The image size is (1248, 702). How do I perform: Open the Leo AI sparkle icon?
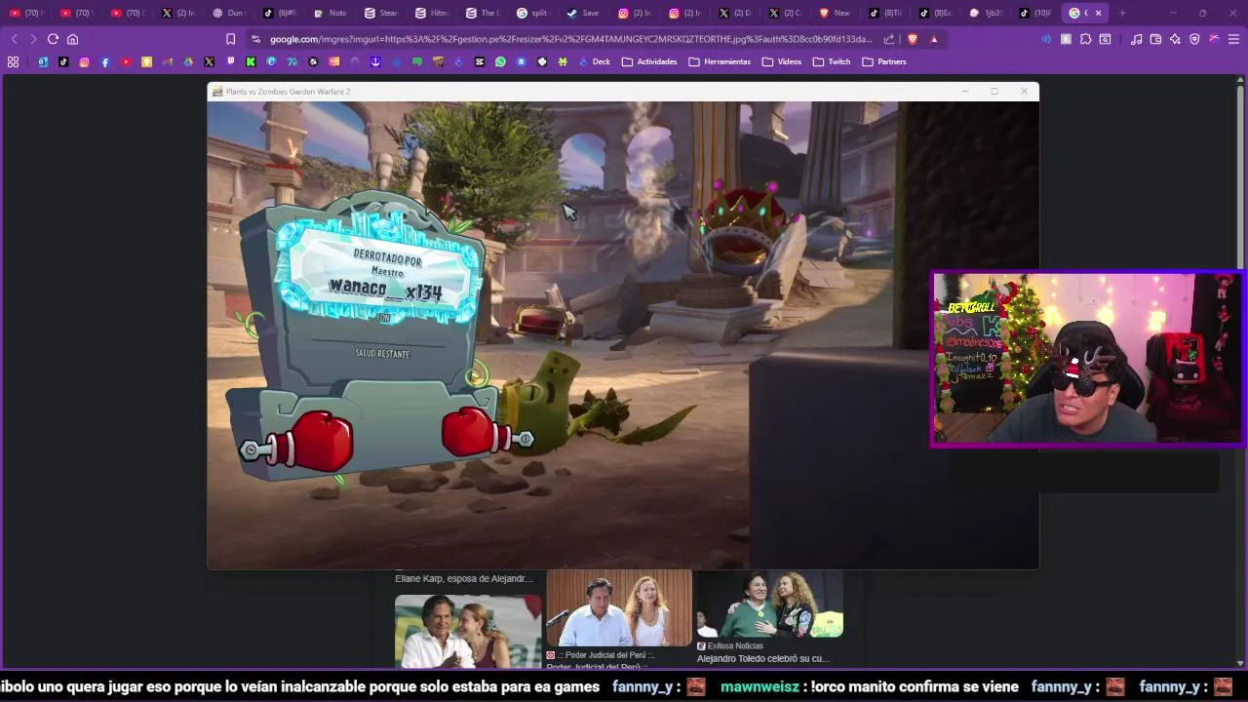click(1175, 39)
